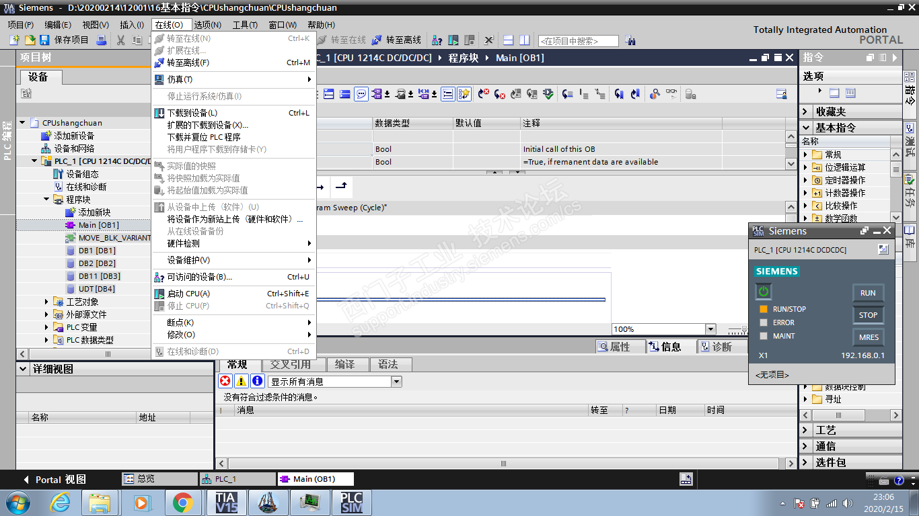The image size is (919, 516).
Task: Click the cut scissors icon
Action: (x=120, y=40)
